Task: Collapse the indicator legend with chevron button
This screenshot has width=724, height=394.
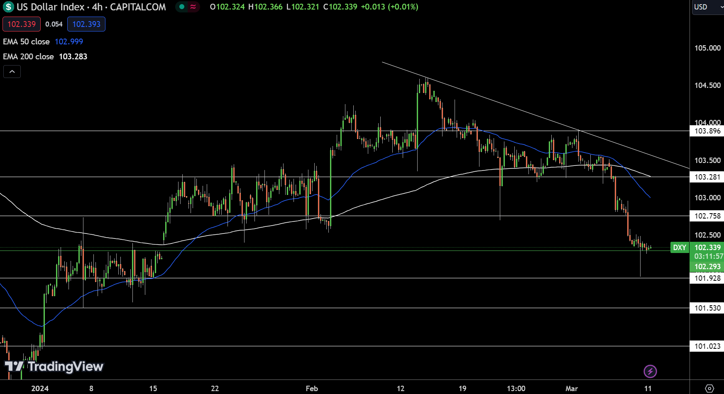Action: 12,72
